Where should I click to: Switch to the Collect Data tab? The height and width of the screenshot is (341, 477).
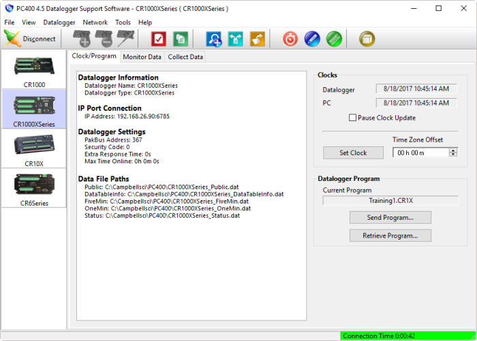(185, 56)
